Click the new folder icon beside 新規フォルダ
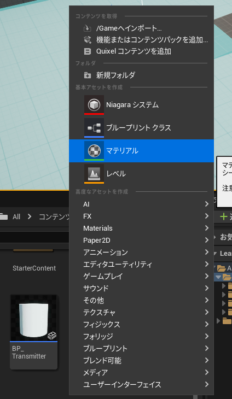The image size is (232, 399). tap(88, 75)
